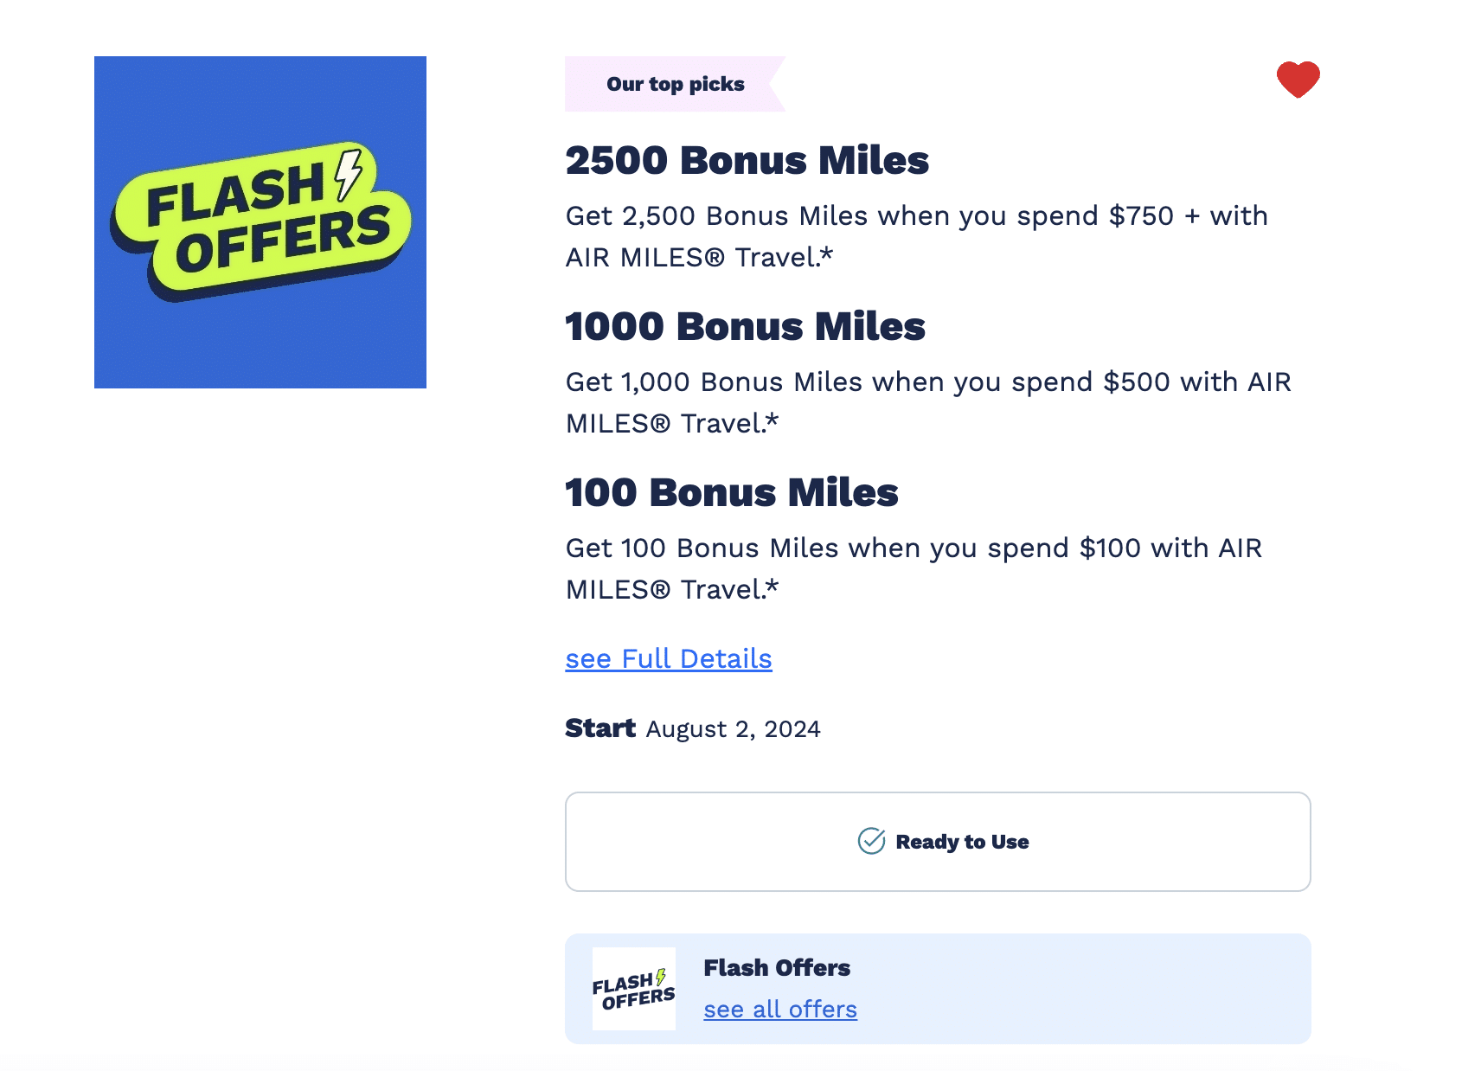Open the see Full Details link
Viewport: 1481px width, 1071px height.
(668, 659)
